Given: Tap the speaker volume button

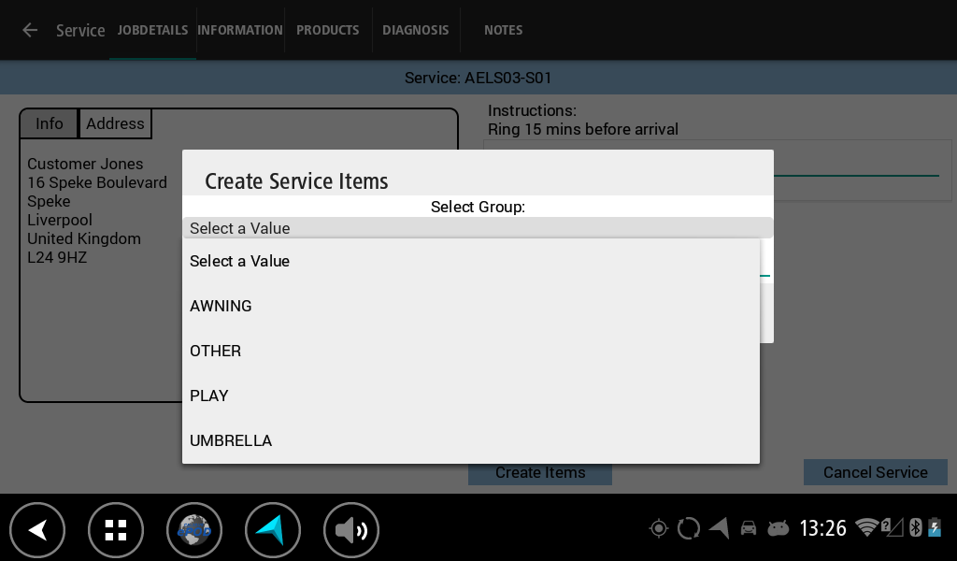Looking at the screenshot, I should pos(351,530).
